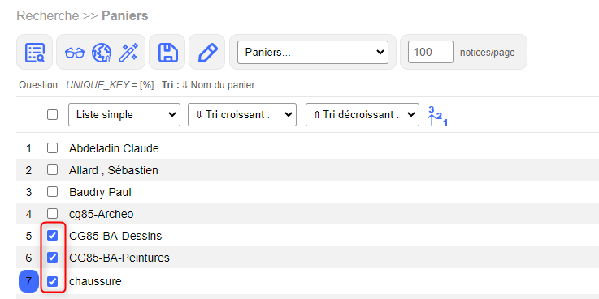
Task: Tick the select-all checkbox in header row
Action: [x=52, y=114]
